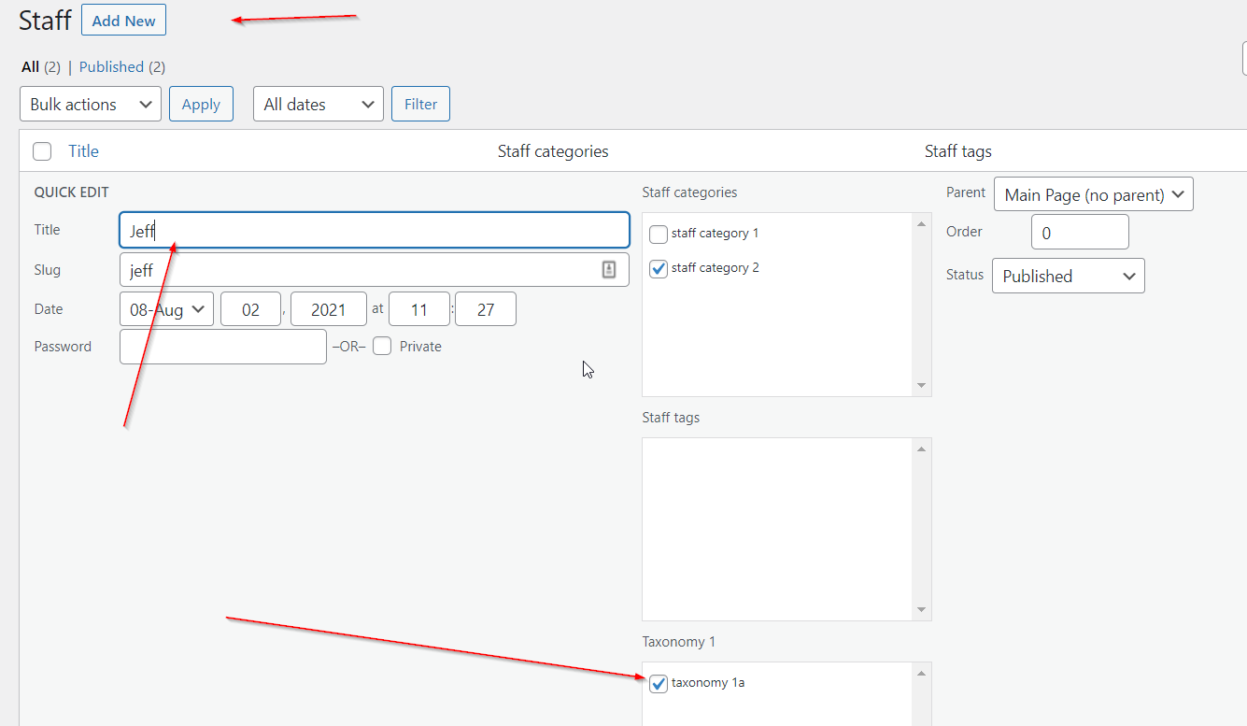Viewport: 1247px width, 726px height.
Task: Click scroll up arrow in Taxonomy 1 list
Action: pyautogui.click(x=922, y=673)
